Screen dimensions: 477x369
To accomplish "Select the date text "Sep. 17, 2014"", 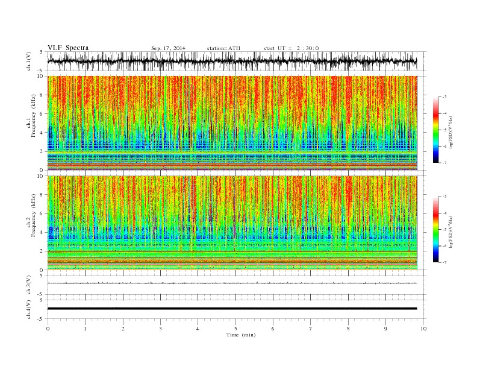I will click(x=168, y=48).
